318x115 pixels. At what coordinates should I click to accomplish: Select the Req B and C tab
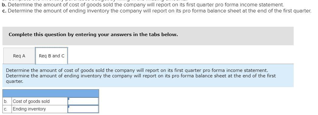51,56
